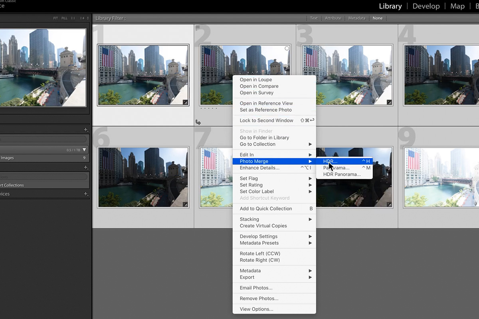Select Open in Loupe from the context menu
The height and width of the screenshot is (319, 479).
(x=256, y=80)
